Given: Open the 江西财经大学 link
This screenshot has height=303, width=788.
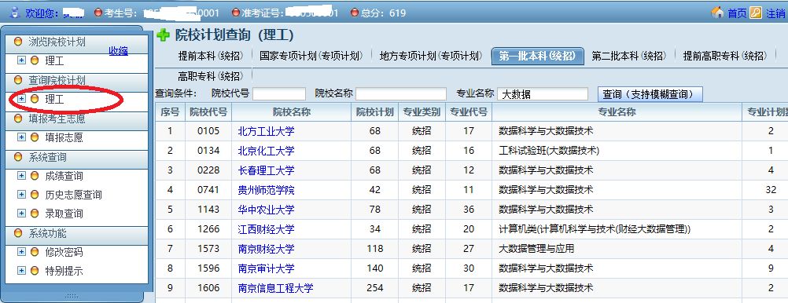Looking at the screenshot, I should 266,229.
